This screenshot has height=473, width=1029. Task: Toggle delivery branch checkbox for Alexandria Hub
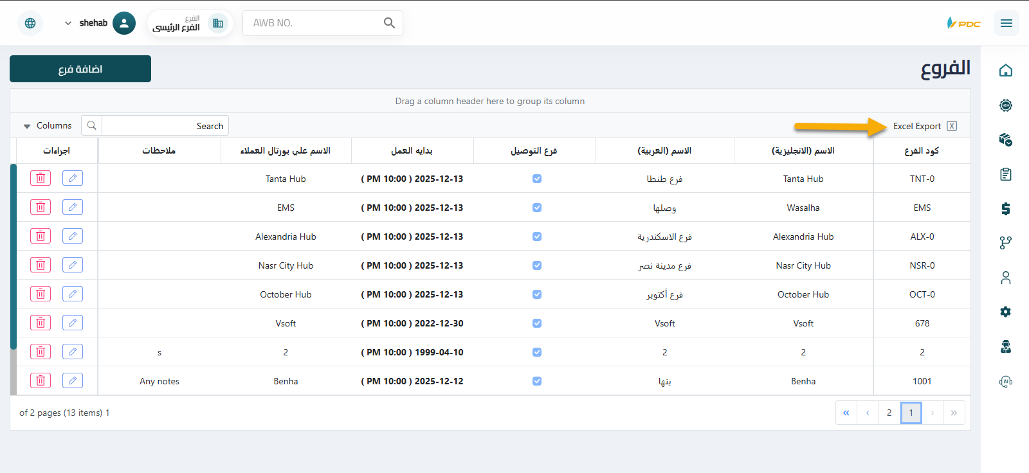coord(537,236)
